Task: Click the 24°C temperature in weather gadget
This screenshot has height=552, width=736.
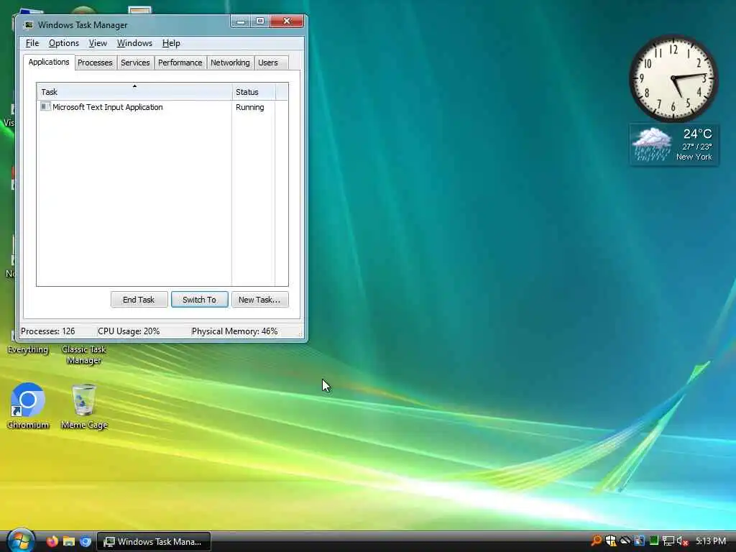Action: [697, 134]
